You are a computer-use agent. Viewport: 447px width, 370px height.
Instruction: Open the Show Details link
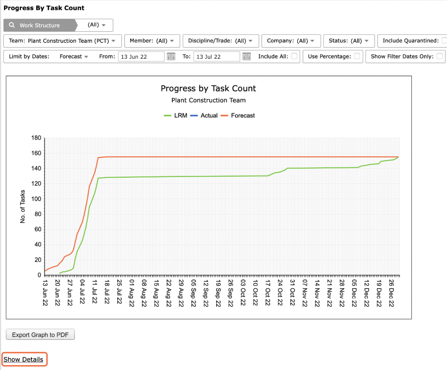(x=23, y=359)
